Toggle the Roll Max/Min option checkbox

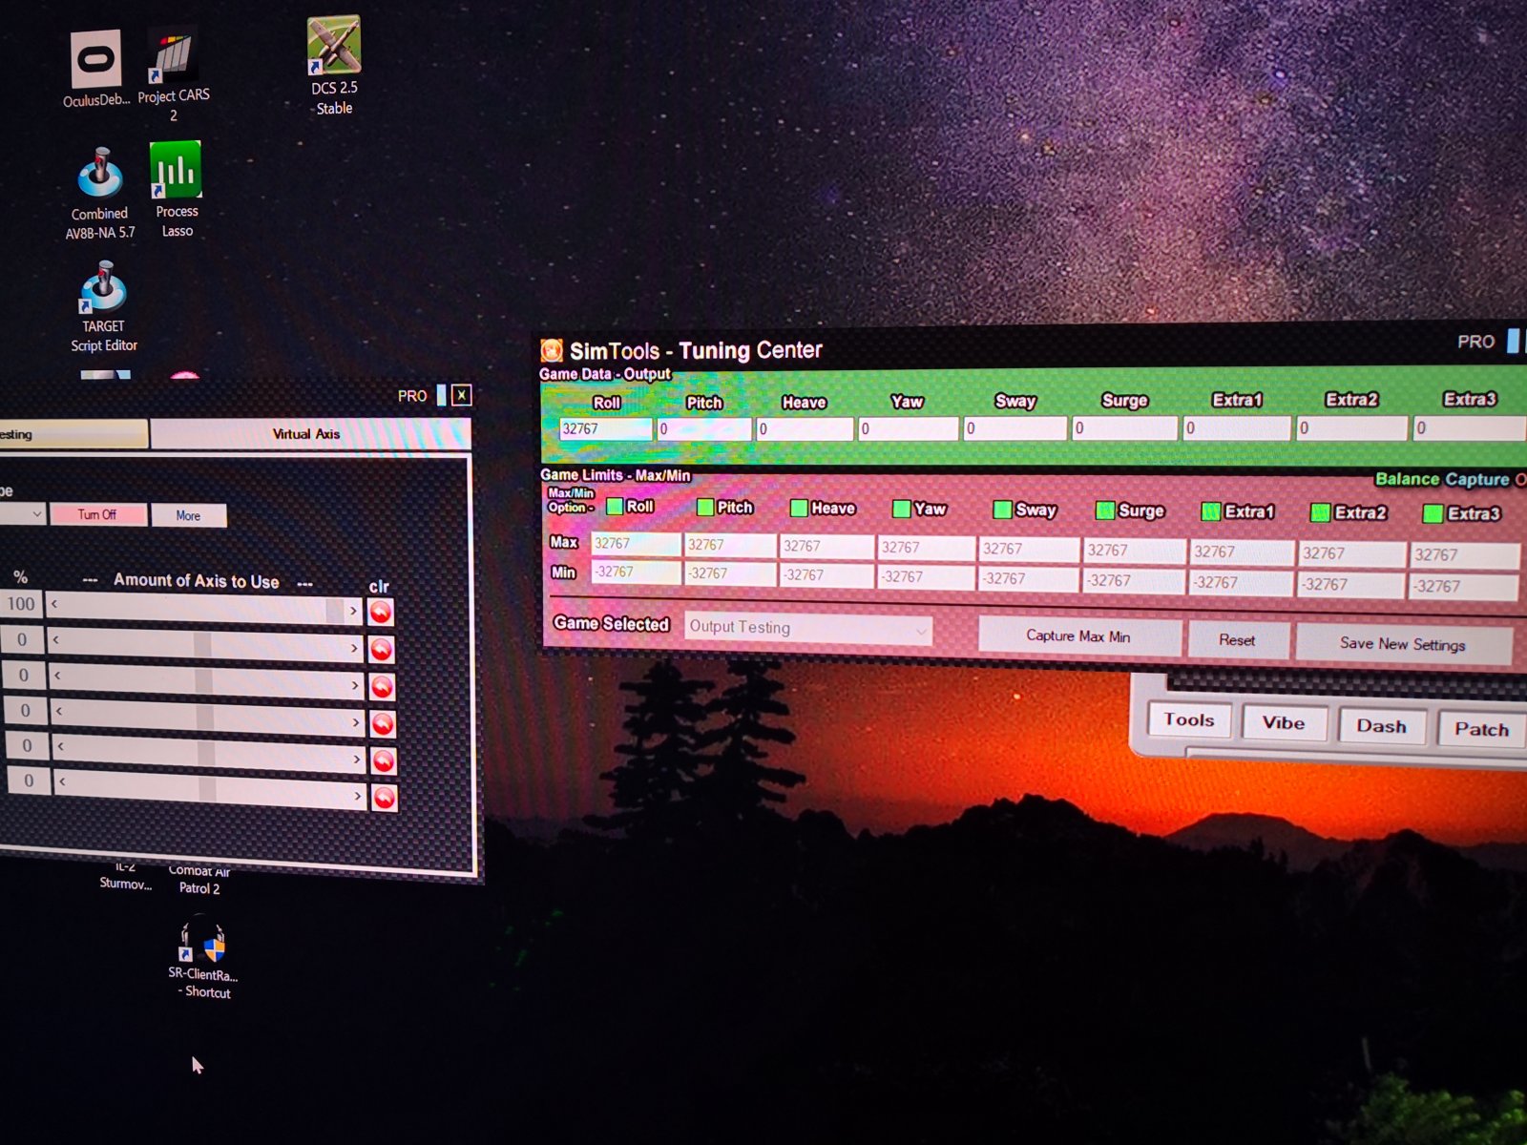[615, 506]
